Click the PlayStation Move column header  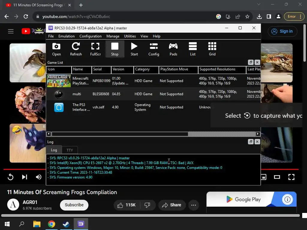coord(178,69)
